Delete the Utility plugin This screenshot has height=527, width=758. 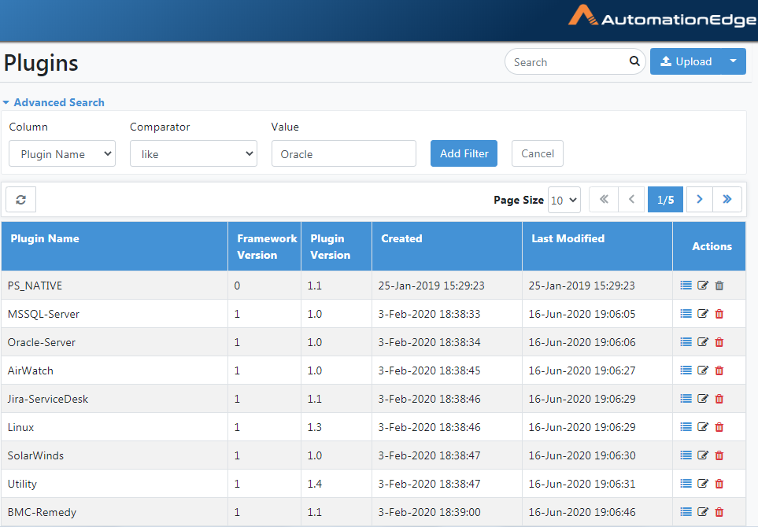coord(719,484)
